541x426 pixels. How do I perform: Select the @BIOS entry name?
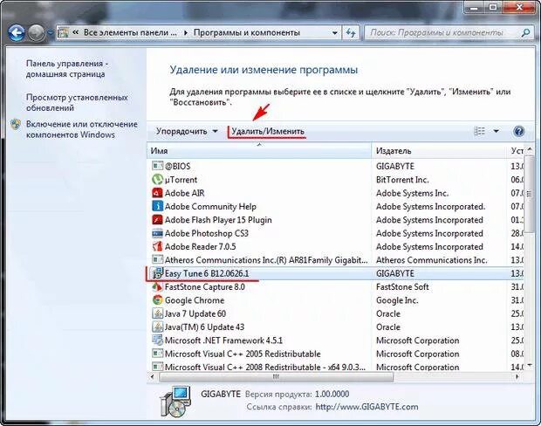[177, 166]
